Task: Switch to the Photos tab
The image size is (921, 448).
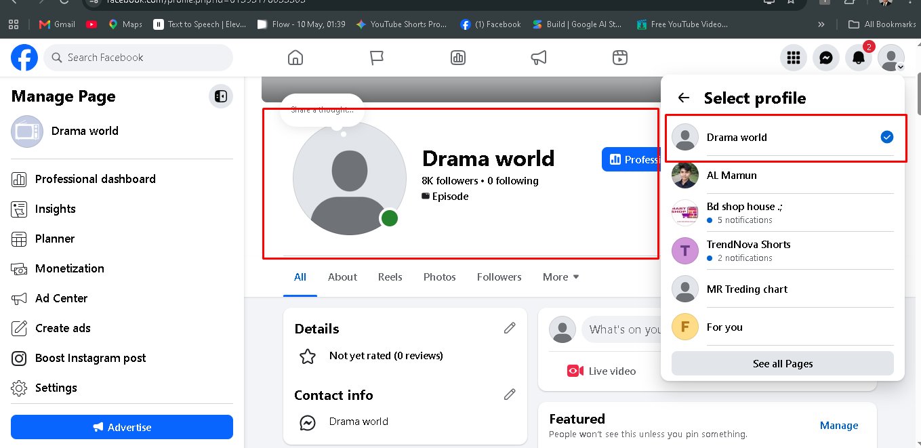Action: click(x=440, y=277)
